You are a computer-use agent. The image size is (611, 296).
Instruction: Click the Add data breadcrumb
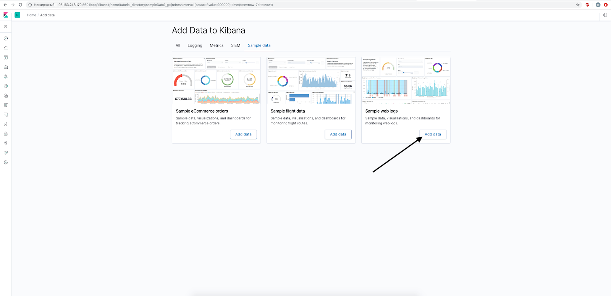(47, 15)
